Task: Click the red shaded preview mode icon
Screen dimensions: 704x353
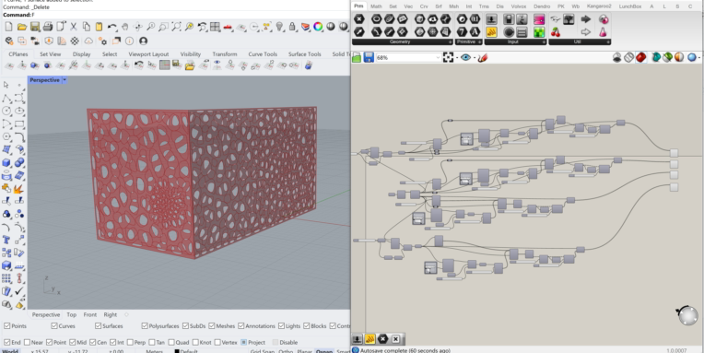Action: coord(640,57)
